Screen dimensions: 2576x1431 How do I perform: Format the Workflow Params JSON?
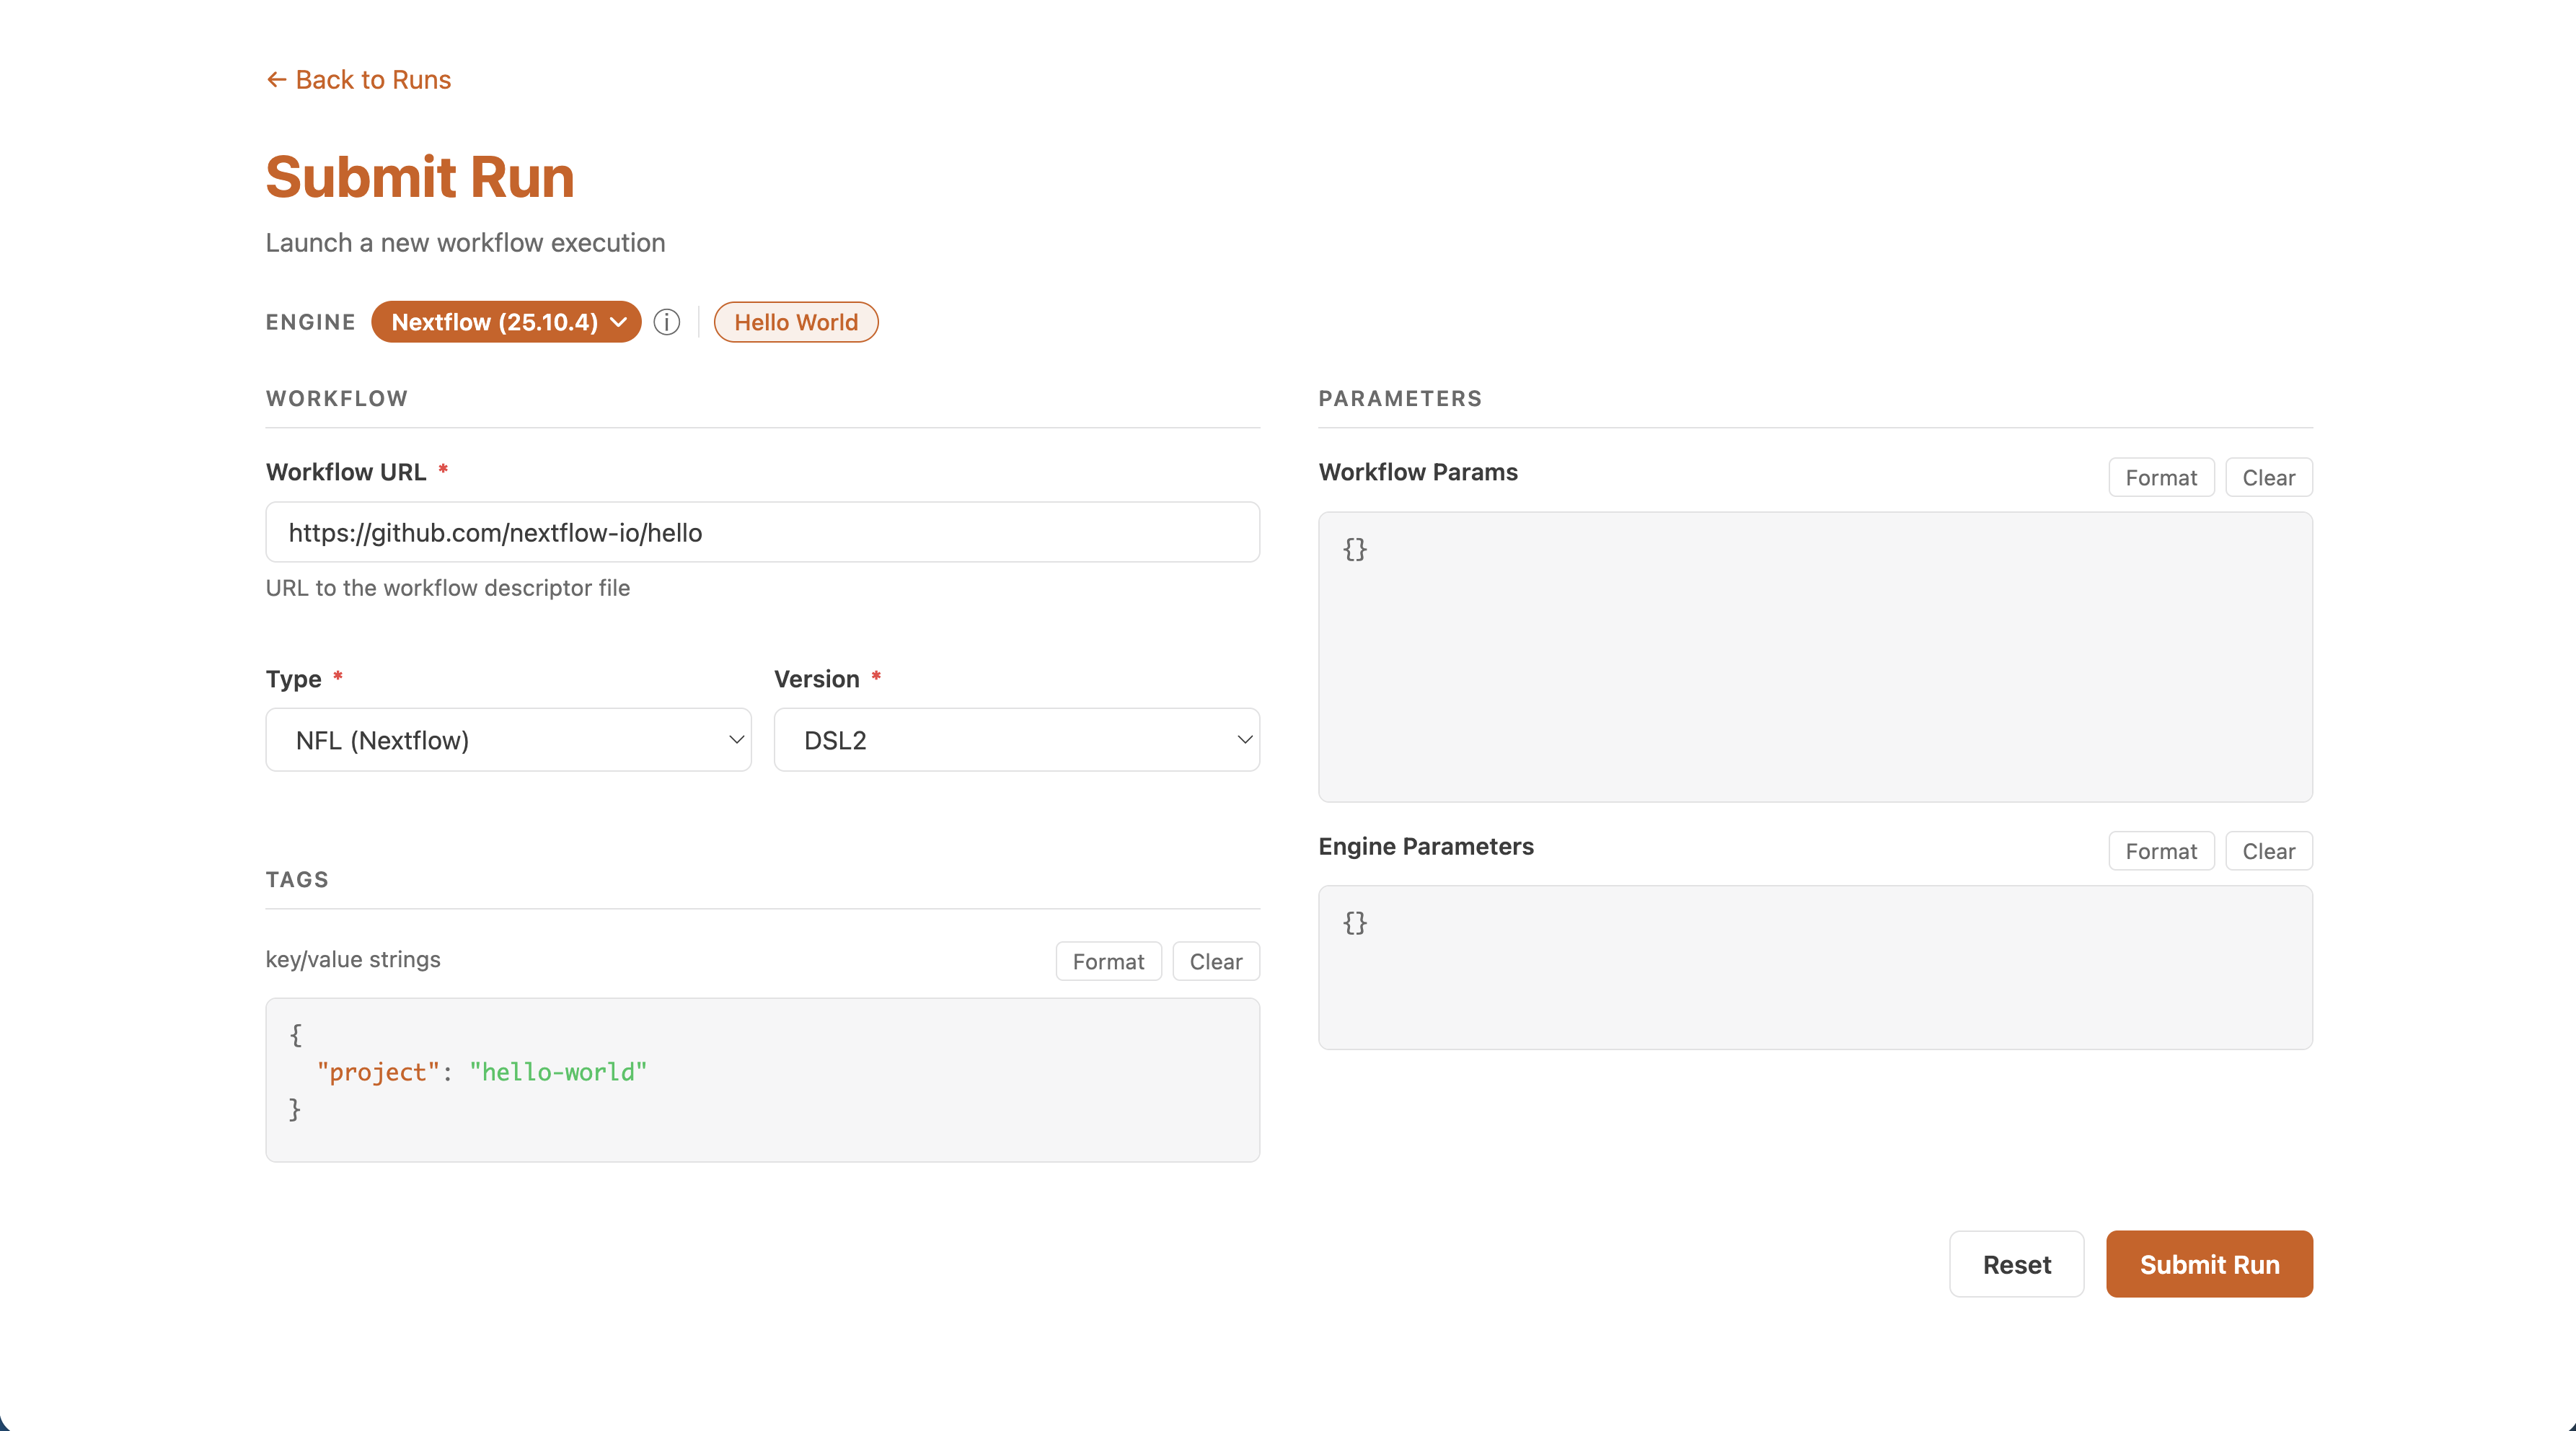point(2160,478)
